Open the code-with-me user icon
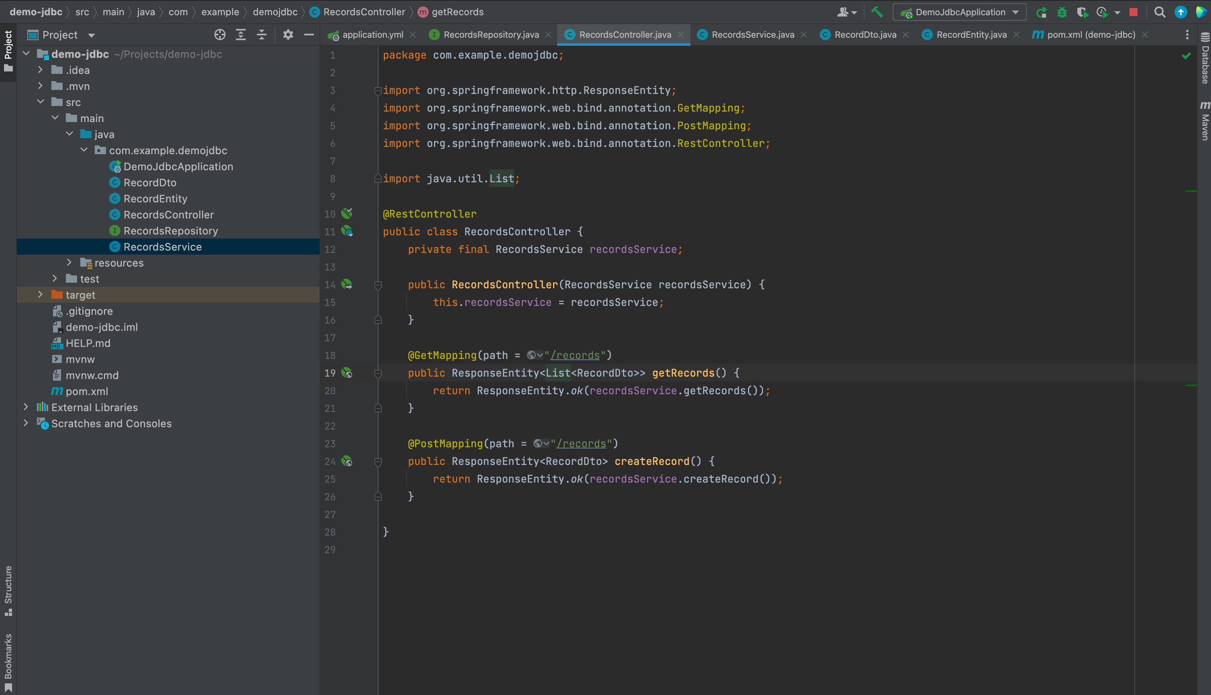 [846, 12]
